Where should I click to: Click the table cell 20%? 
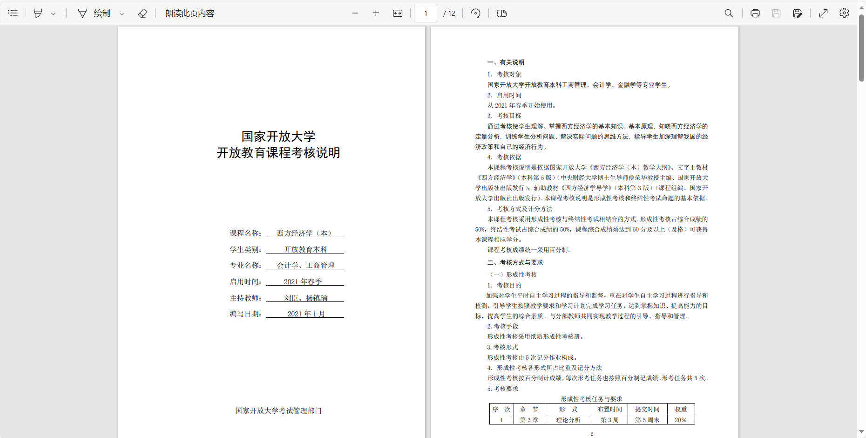point(681,420)
